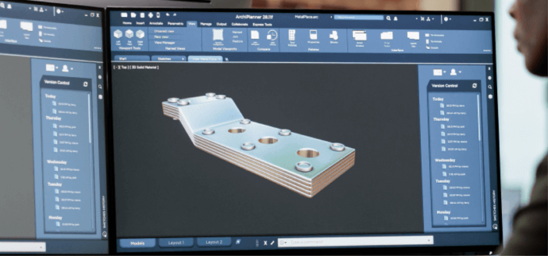Screen dimensions: 548x256
Task: Open the Blocks palette icon
Action: tap(334, 35)
